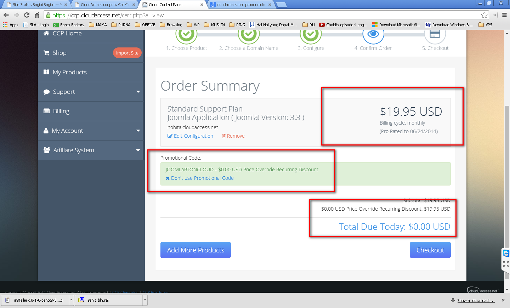The width and height of the screenshot is (510, 308).
Task: Click the CCP Home house icon
Action: click(46, 33)
